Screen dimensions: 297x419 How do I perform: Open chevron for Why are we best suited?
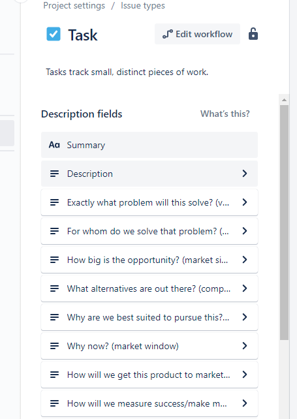(245, 317)
